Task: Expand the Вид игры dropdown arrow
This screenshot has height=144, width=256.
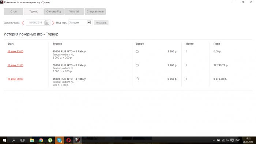Action: tap(89, 22)
